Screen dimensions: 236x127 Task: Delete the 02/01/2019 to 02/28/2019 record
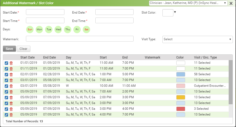coord(11,74)
